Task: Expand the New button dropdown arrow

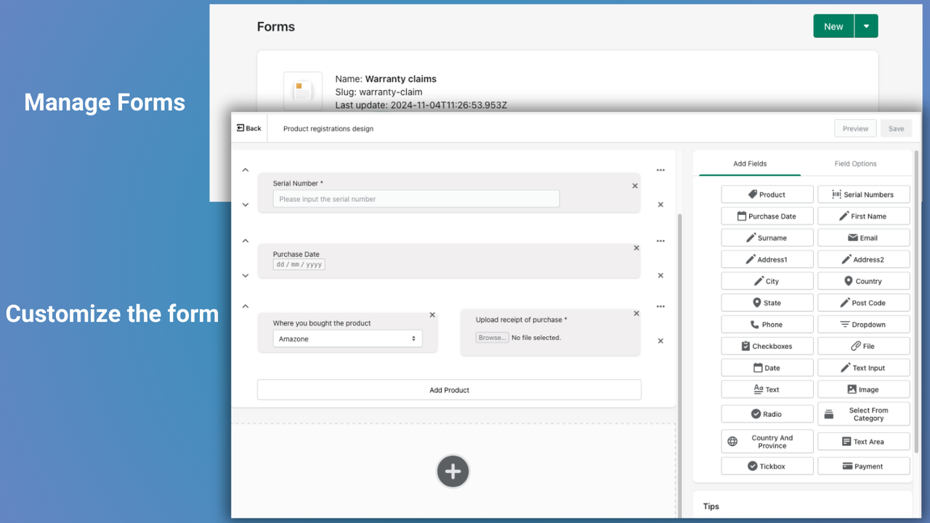Action: 865,25
